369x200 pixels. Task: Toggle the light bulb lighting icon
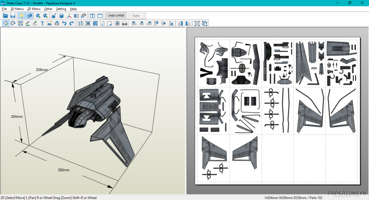click(21, 16)
